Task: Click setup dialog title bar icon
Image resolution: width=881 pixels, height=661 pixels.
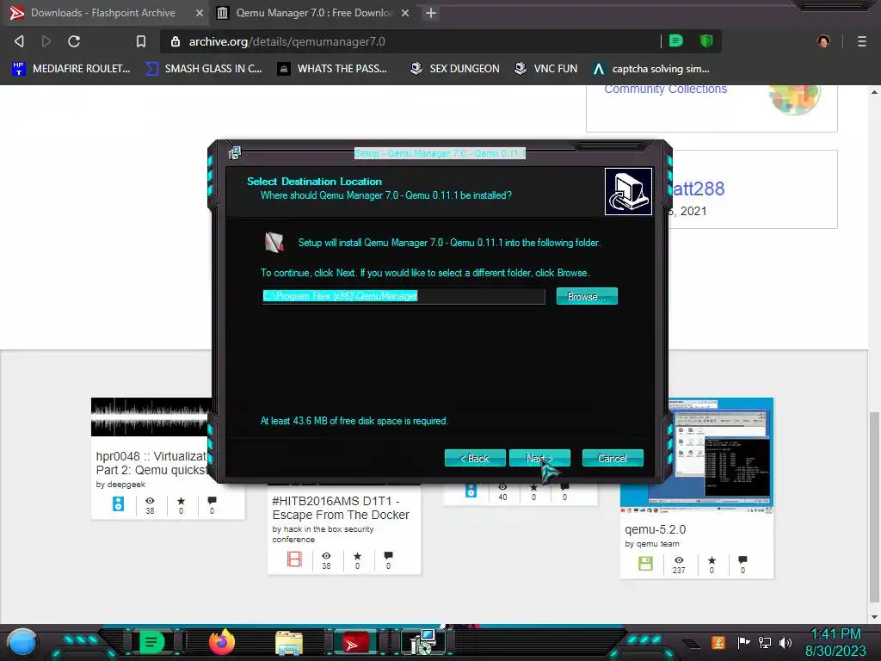Action: (234, 153)
